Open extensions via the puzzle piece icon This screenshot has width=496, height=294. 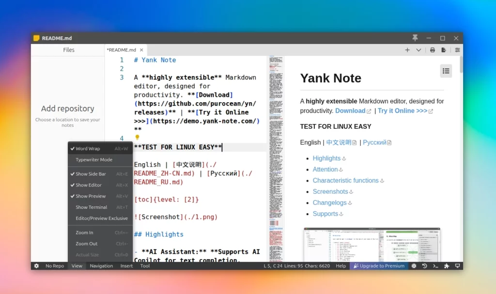[447, 266]
